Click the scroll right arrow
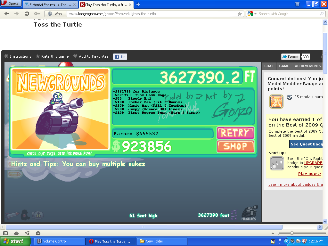This screenshot has width=328, height=246. [320, 227]
